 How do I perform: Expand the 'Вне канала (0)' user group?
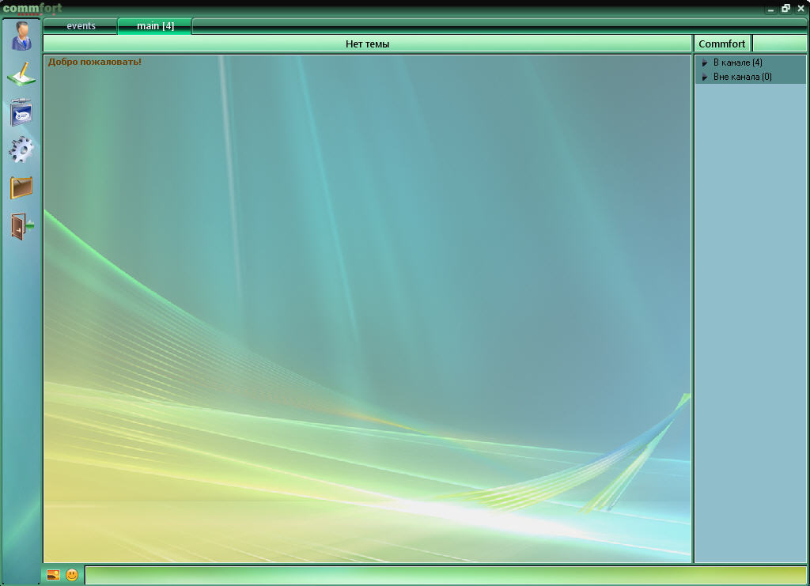[705, 78]
